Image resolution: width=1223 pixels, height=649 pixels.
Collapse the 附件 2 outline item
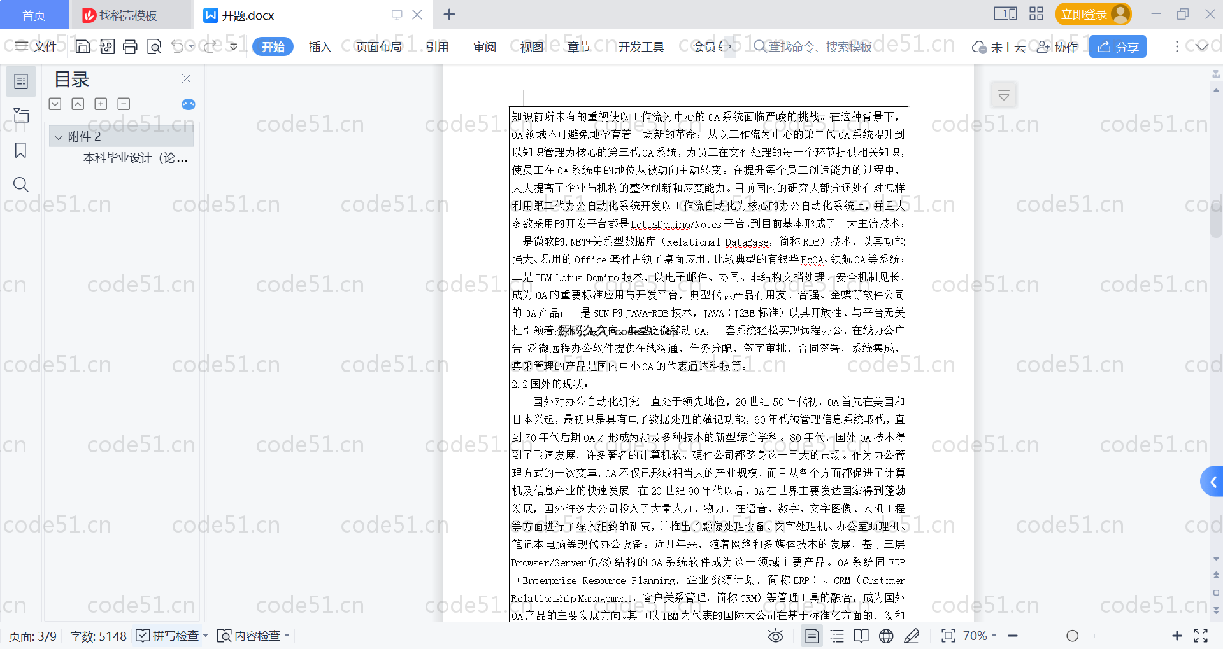click(59, 137)
